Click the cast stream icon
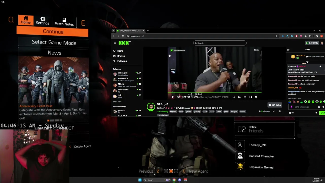The width and height of the screenshot is (325, 183). (x=239, y=97)
